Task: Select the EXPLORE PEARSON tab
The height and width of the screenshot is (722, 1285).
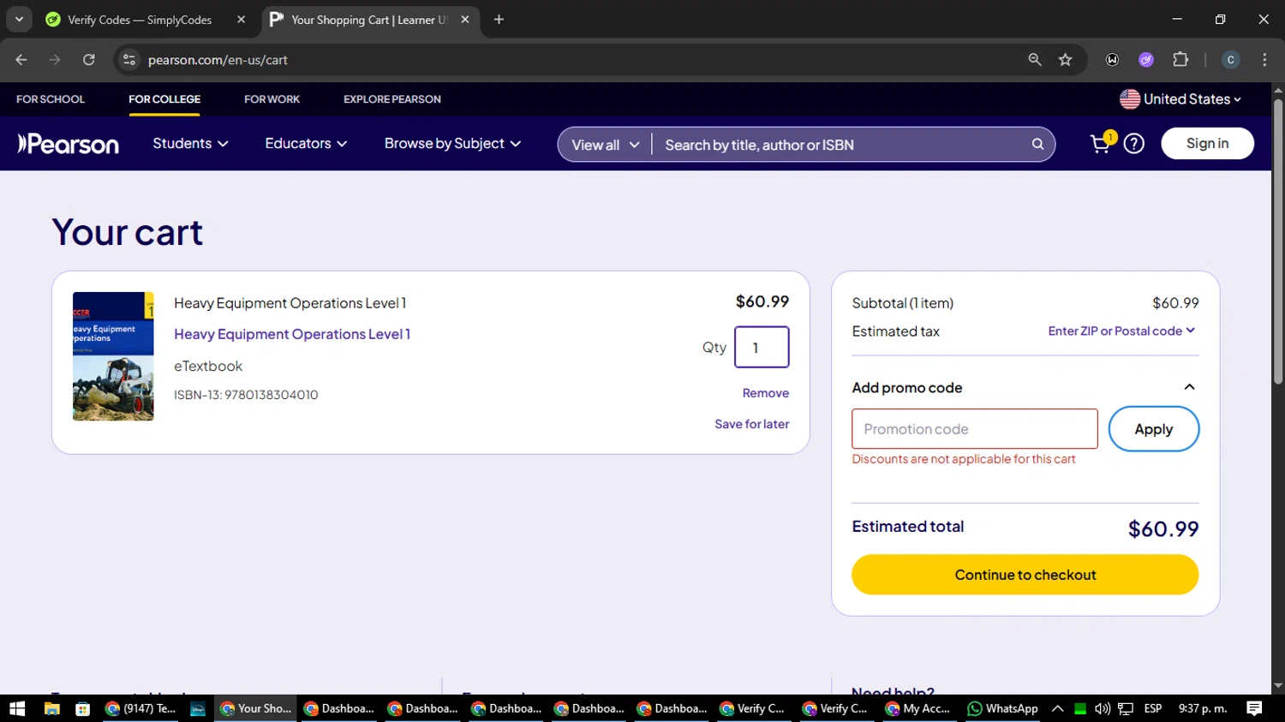Action: (x=392, y=99)
